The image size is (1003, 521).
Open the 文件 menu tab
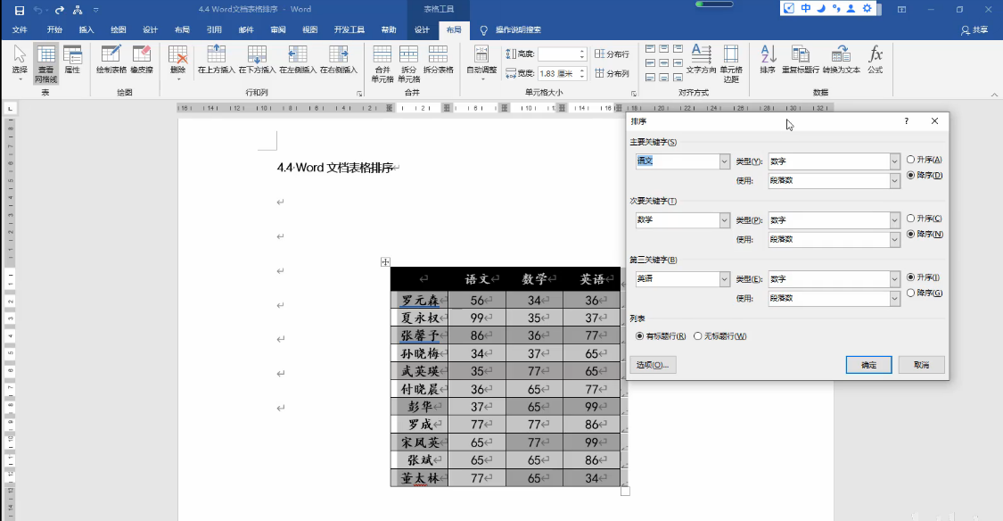(x=20, y=29)
